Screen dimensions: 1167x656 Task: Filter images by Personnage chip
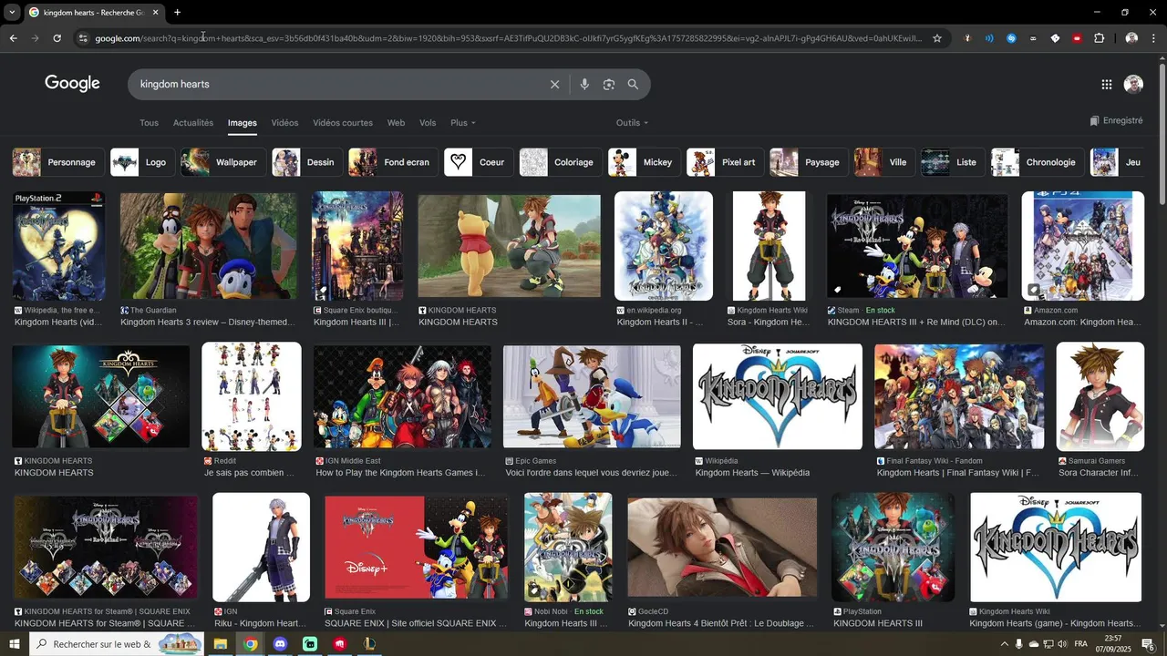57,162
